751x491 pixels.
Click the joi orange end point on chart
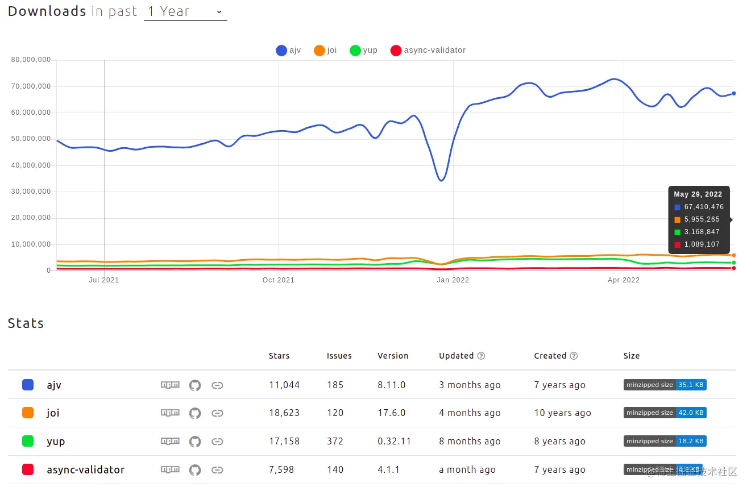(x=734, y=255)
